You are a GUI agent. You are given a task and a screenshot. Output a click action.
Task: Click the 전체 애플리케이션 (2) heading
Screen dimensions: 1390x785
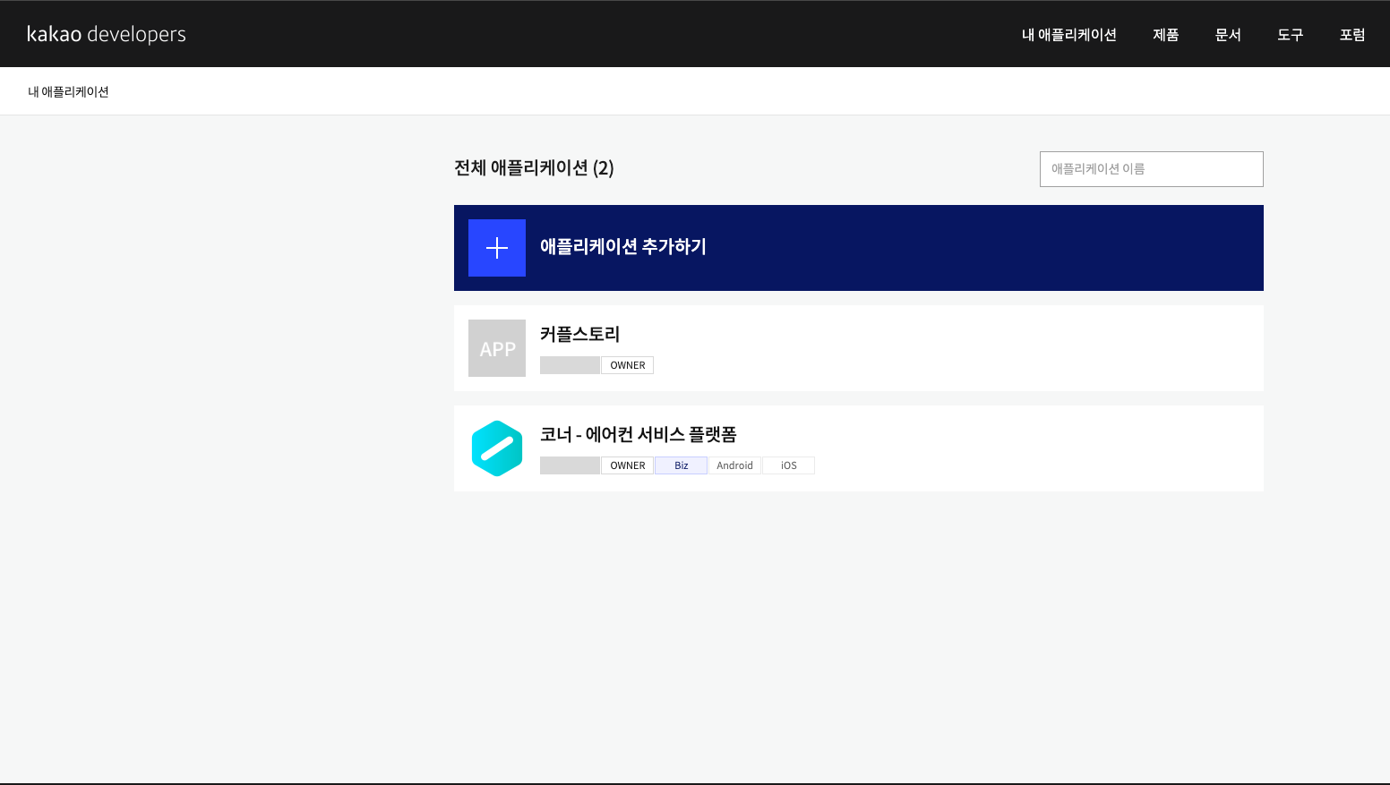point(534,168)
